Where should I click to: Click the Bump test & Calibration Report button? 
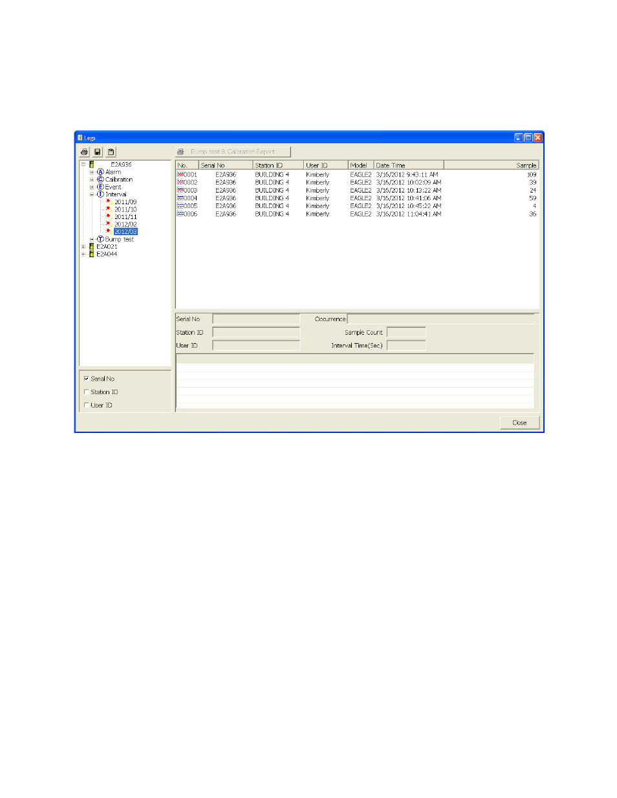tap(233, 152)
